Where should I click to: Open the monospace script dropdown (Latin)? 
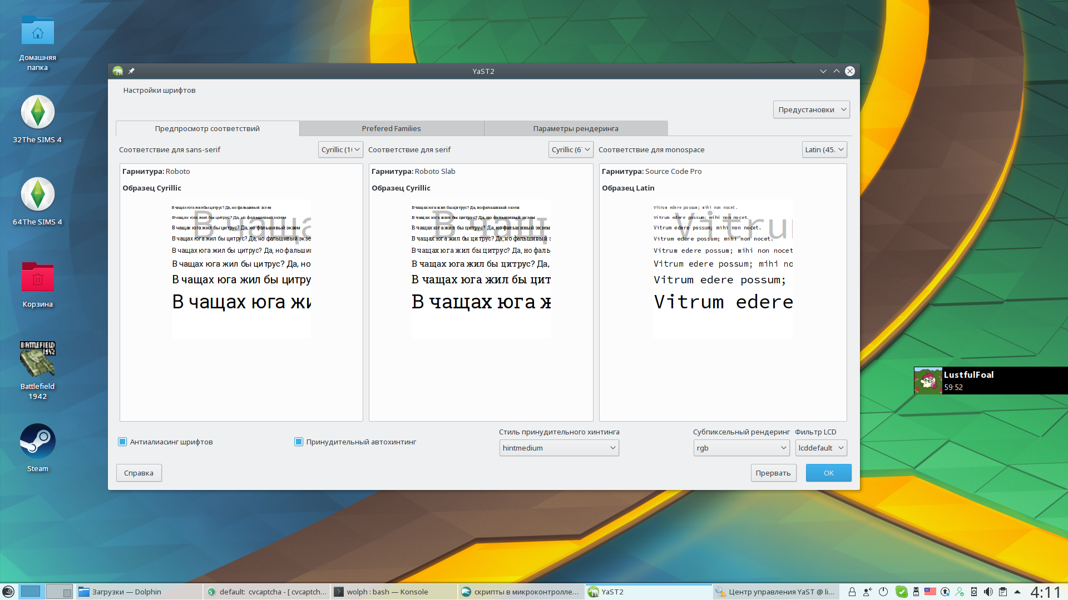824,149
